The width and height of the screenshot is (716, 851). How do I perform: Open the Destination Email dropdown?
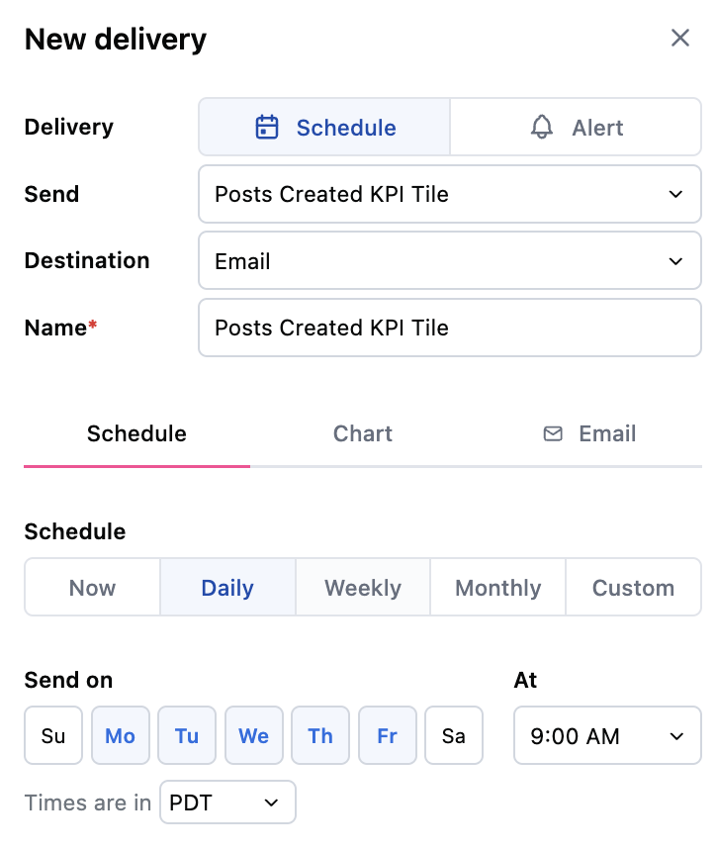tap(450, 261)
